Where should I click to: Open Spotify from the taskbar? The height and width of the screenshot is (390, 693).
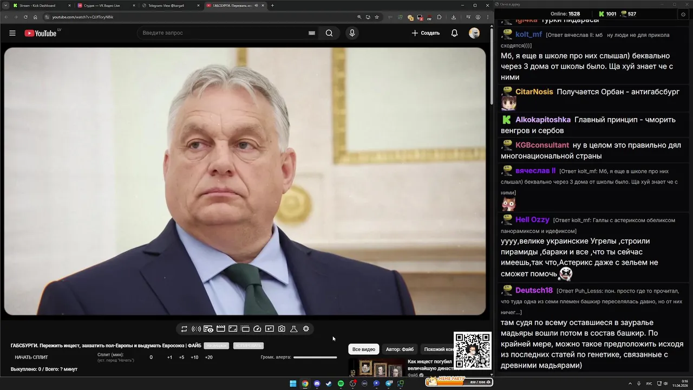point(341,383)
